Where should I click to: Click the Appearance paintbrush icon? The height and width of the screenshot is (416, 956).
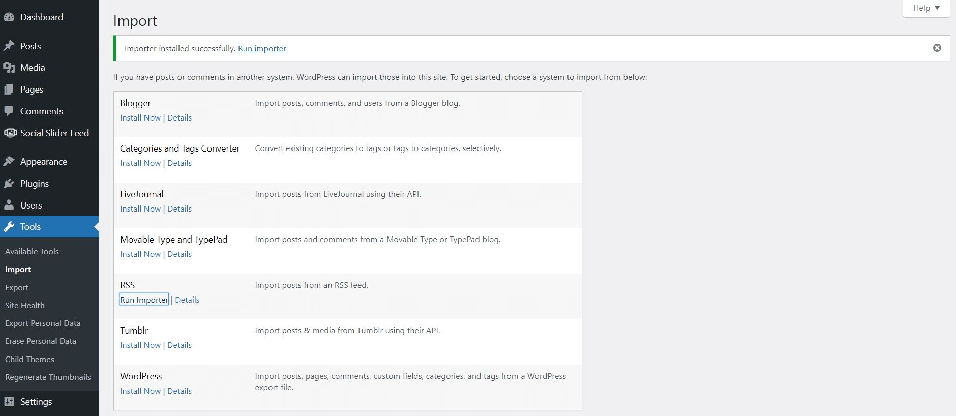tap(9, 162)
